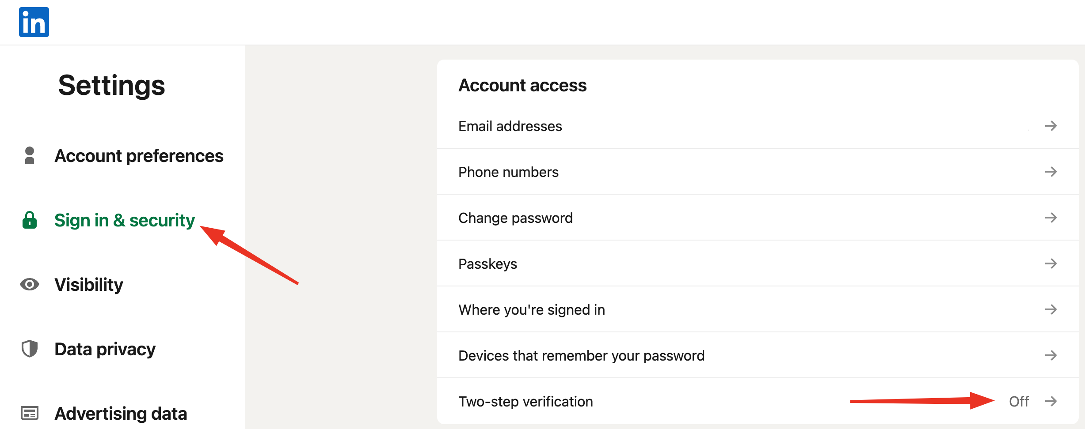Screen dimensions: 1085x429
Task: Click the green lock icon
Action: pos(30,220)
